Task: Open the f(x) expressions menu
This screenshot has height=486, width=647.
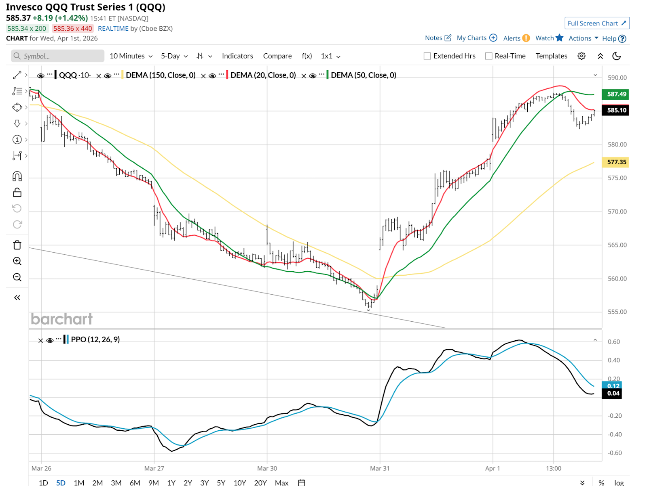Action: [x=307, y=56]
